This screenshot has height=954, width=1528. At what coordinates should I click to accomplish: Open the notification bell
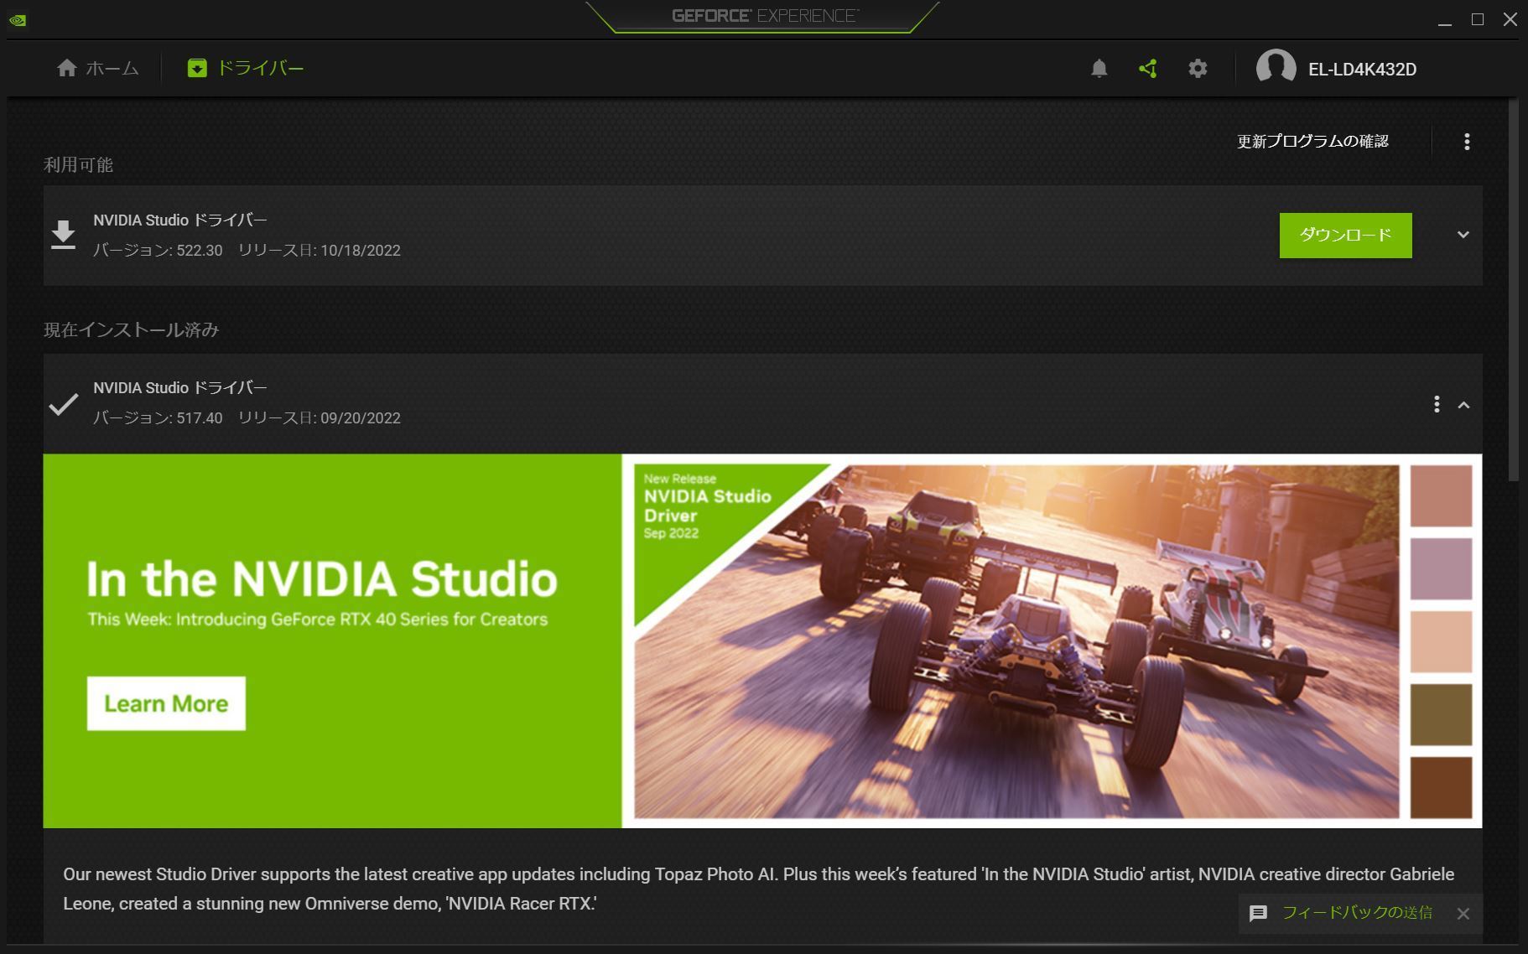(x=1099, y=69)
